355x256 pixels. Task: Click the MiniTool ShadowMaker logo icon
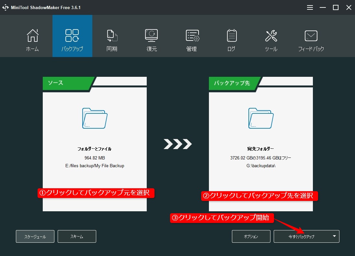click(x=6, y=7)
